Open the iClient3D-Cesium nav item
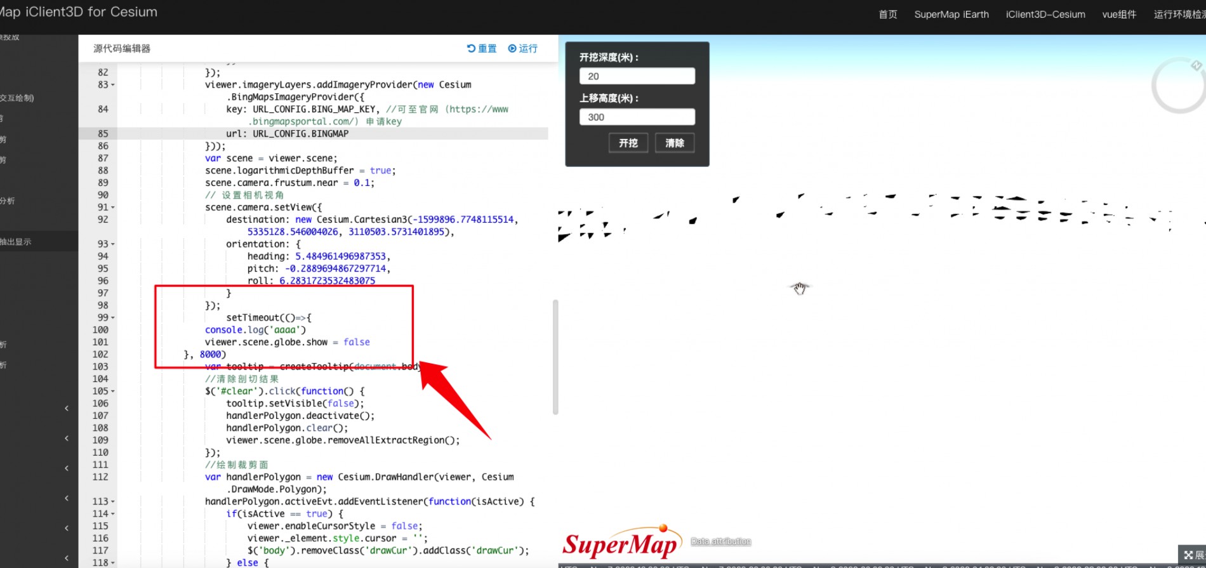 [1045, 14]
